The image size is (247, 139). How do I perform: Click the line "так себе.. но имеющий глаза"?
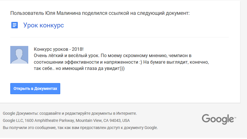(79, 69)
